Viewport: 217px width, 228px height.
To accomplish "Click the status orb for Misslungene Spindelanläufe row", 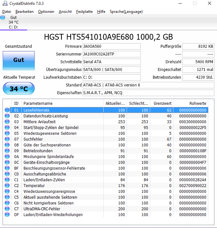I will 7,157.
